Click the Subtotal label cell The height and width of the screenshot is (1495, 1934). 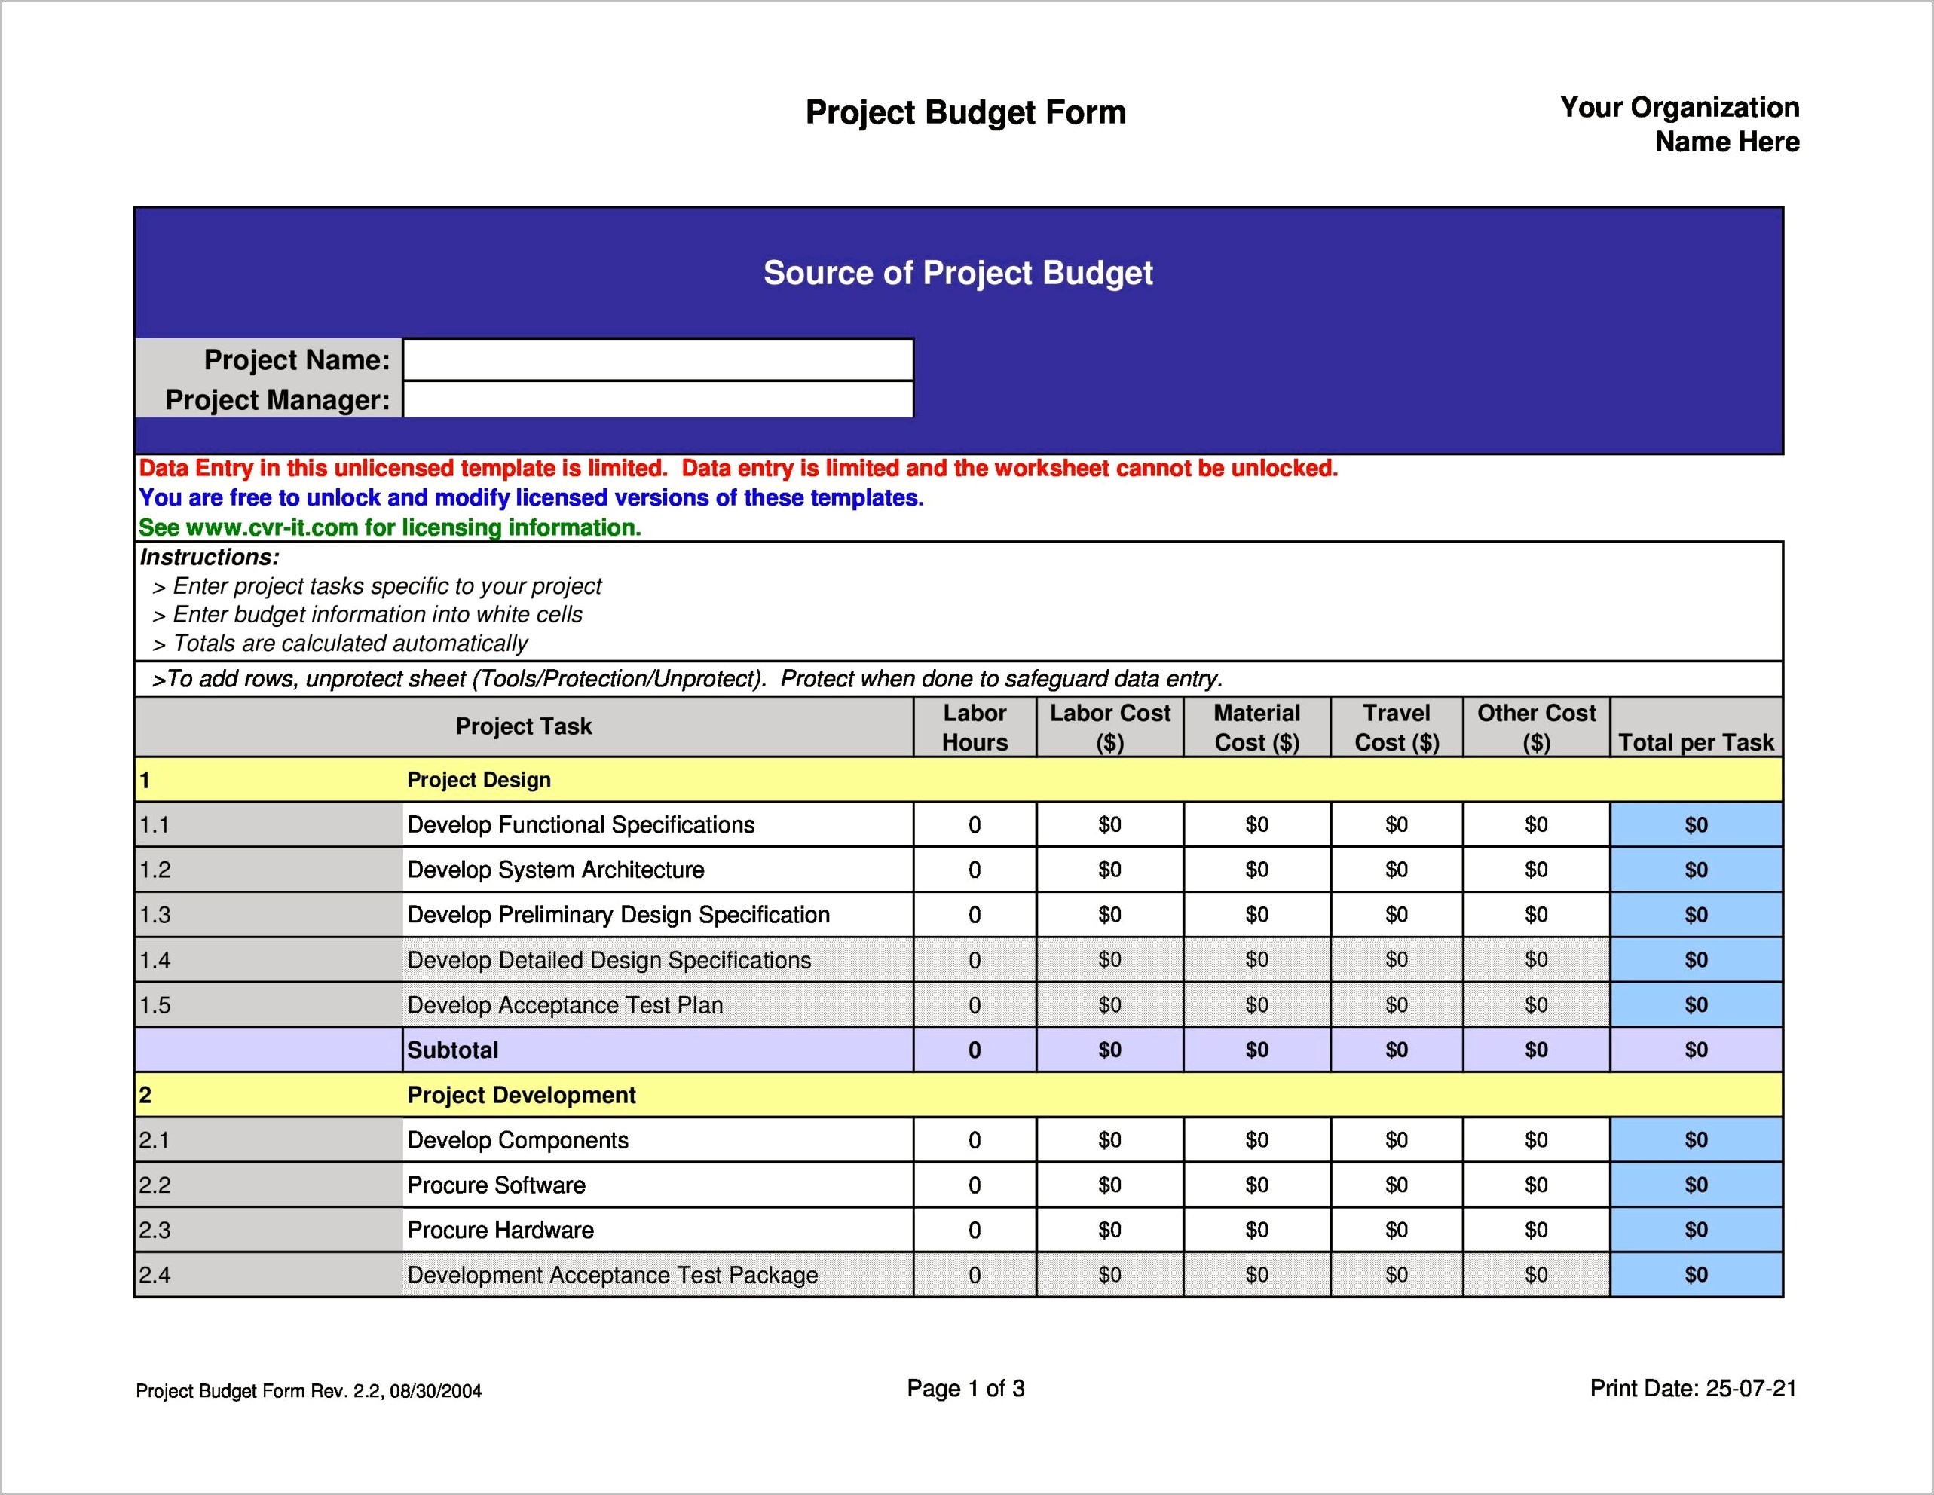coord(658,1050)
